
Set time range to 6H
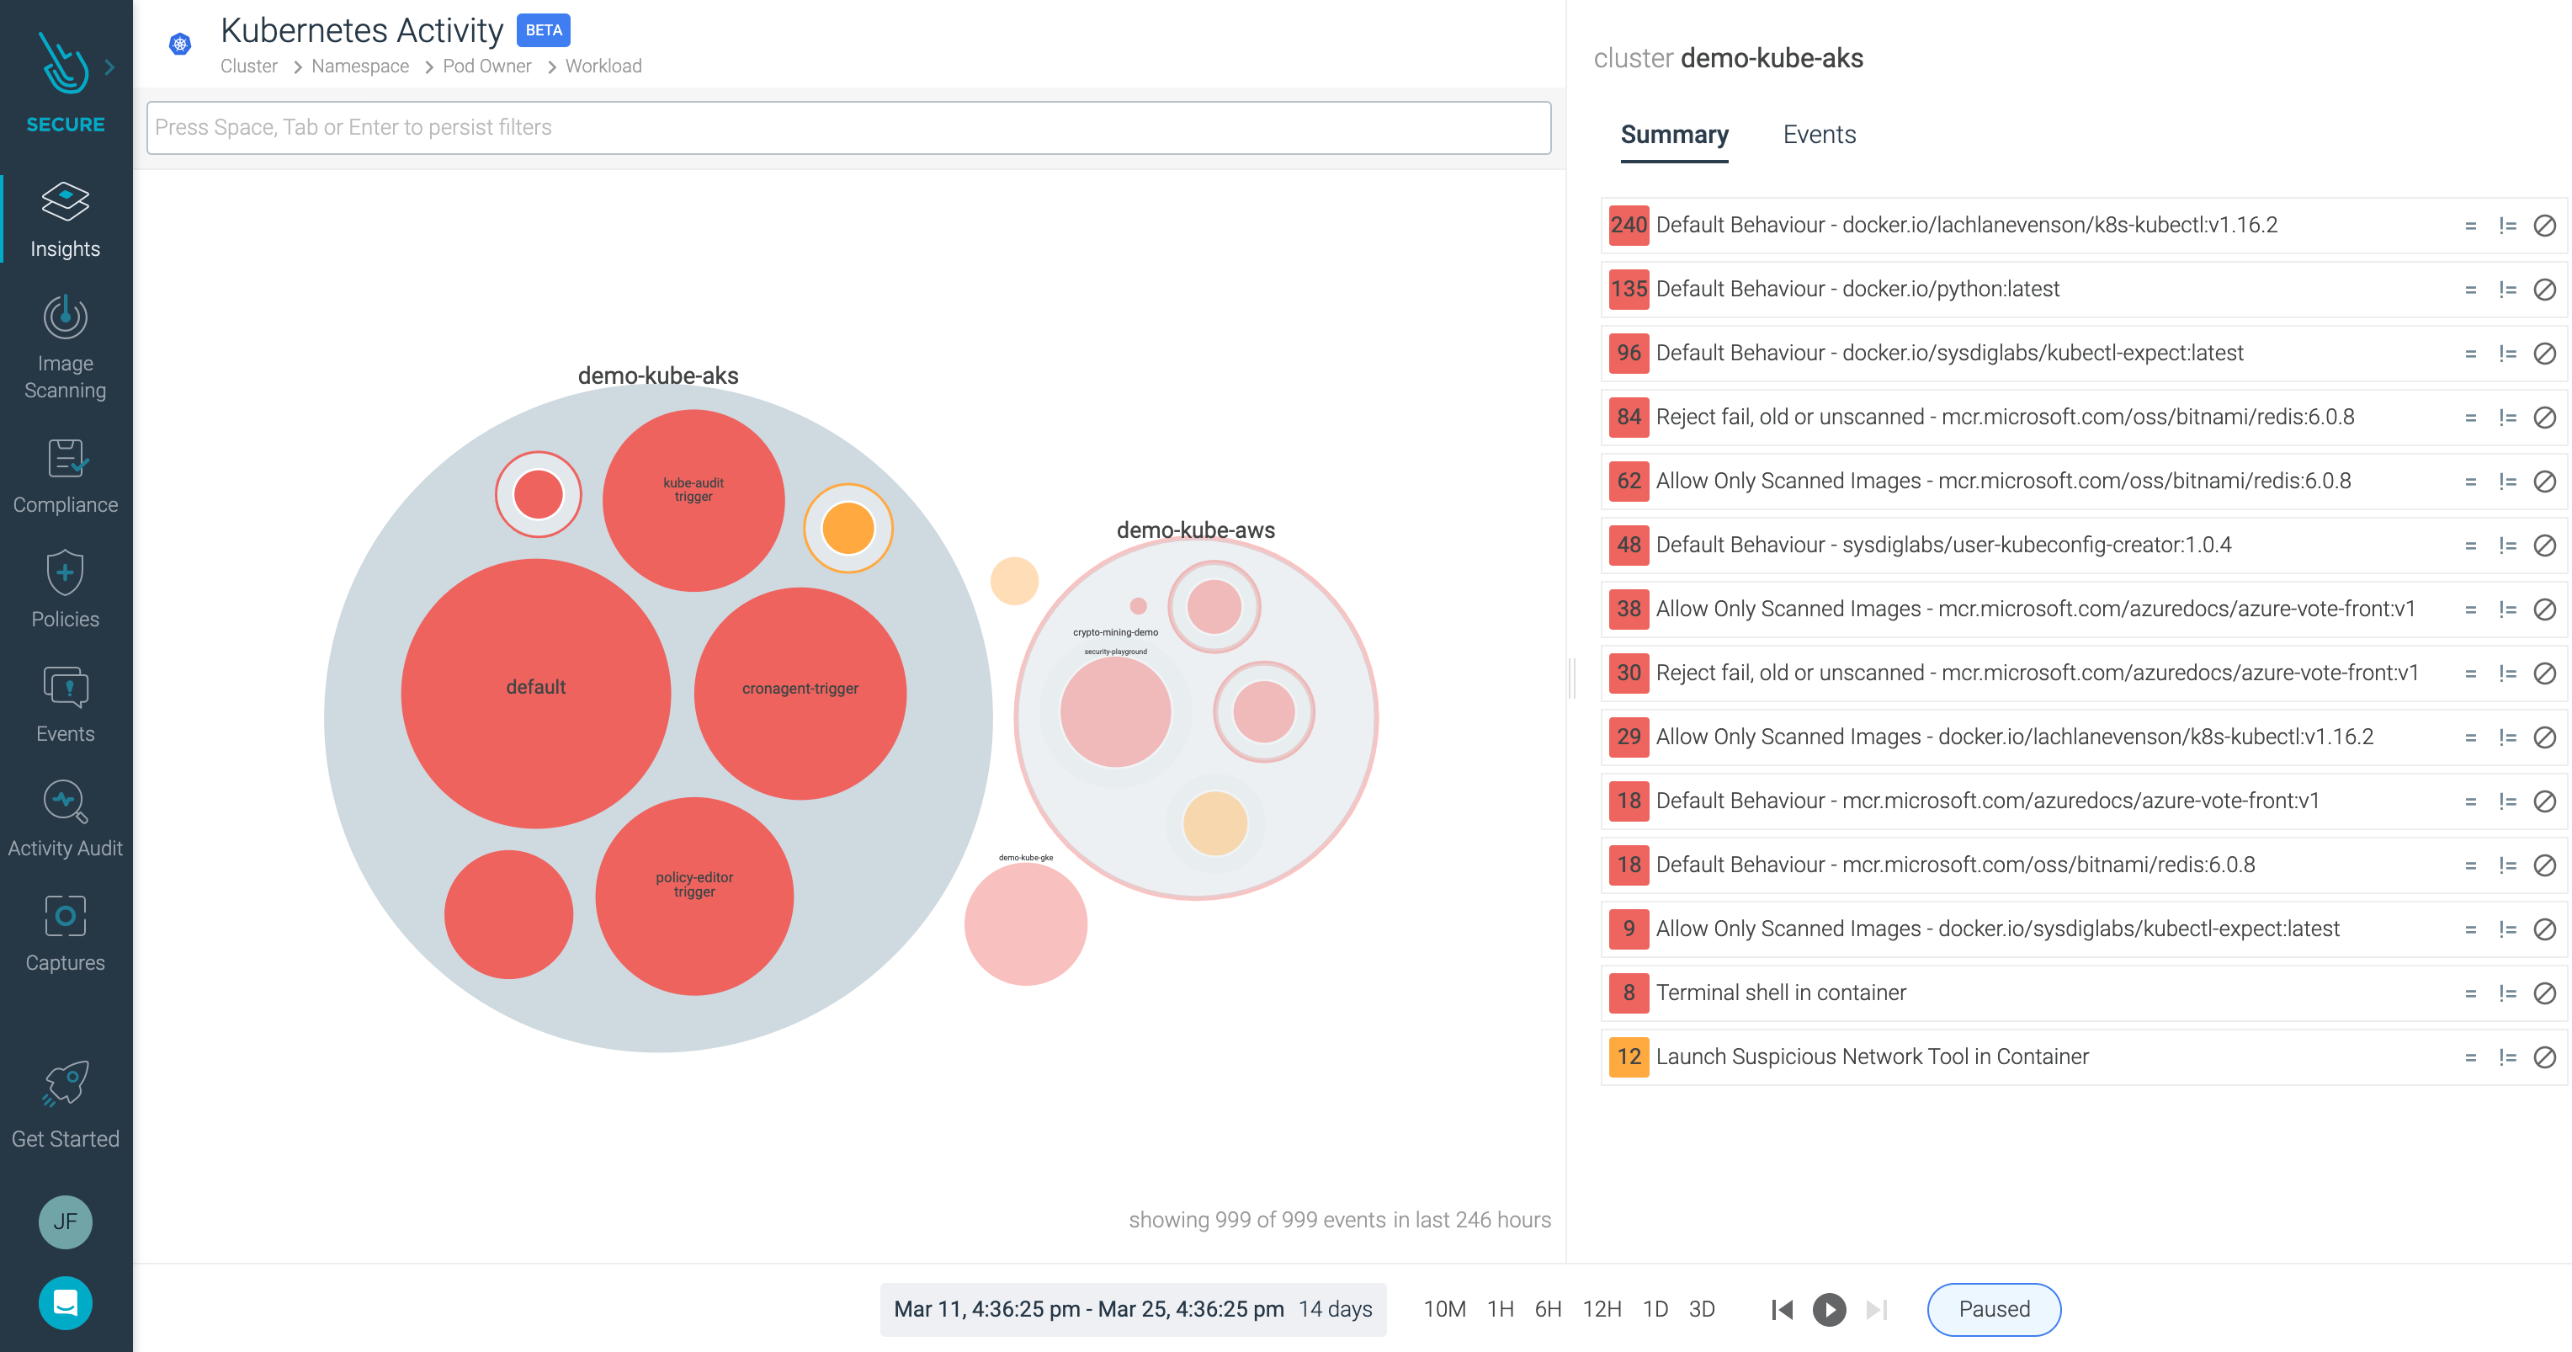click(1548, 1309)
